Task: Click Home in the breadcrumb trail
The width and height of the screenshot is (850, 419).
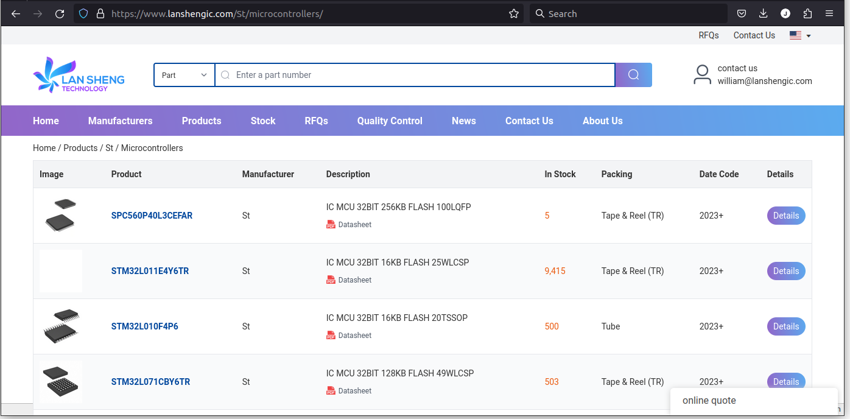Action: (x=44, y=148)
